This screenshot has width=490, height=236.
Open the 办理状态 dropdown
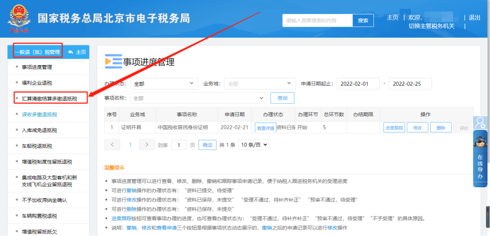click(x=164, y=84)
